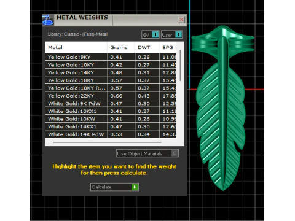The width and height of the screenshot is (295, 221).
Task: Select the Yellow Gold:14KY row
Action: 111,72
